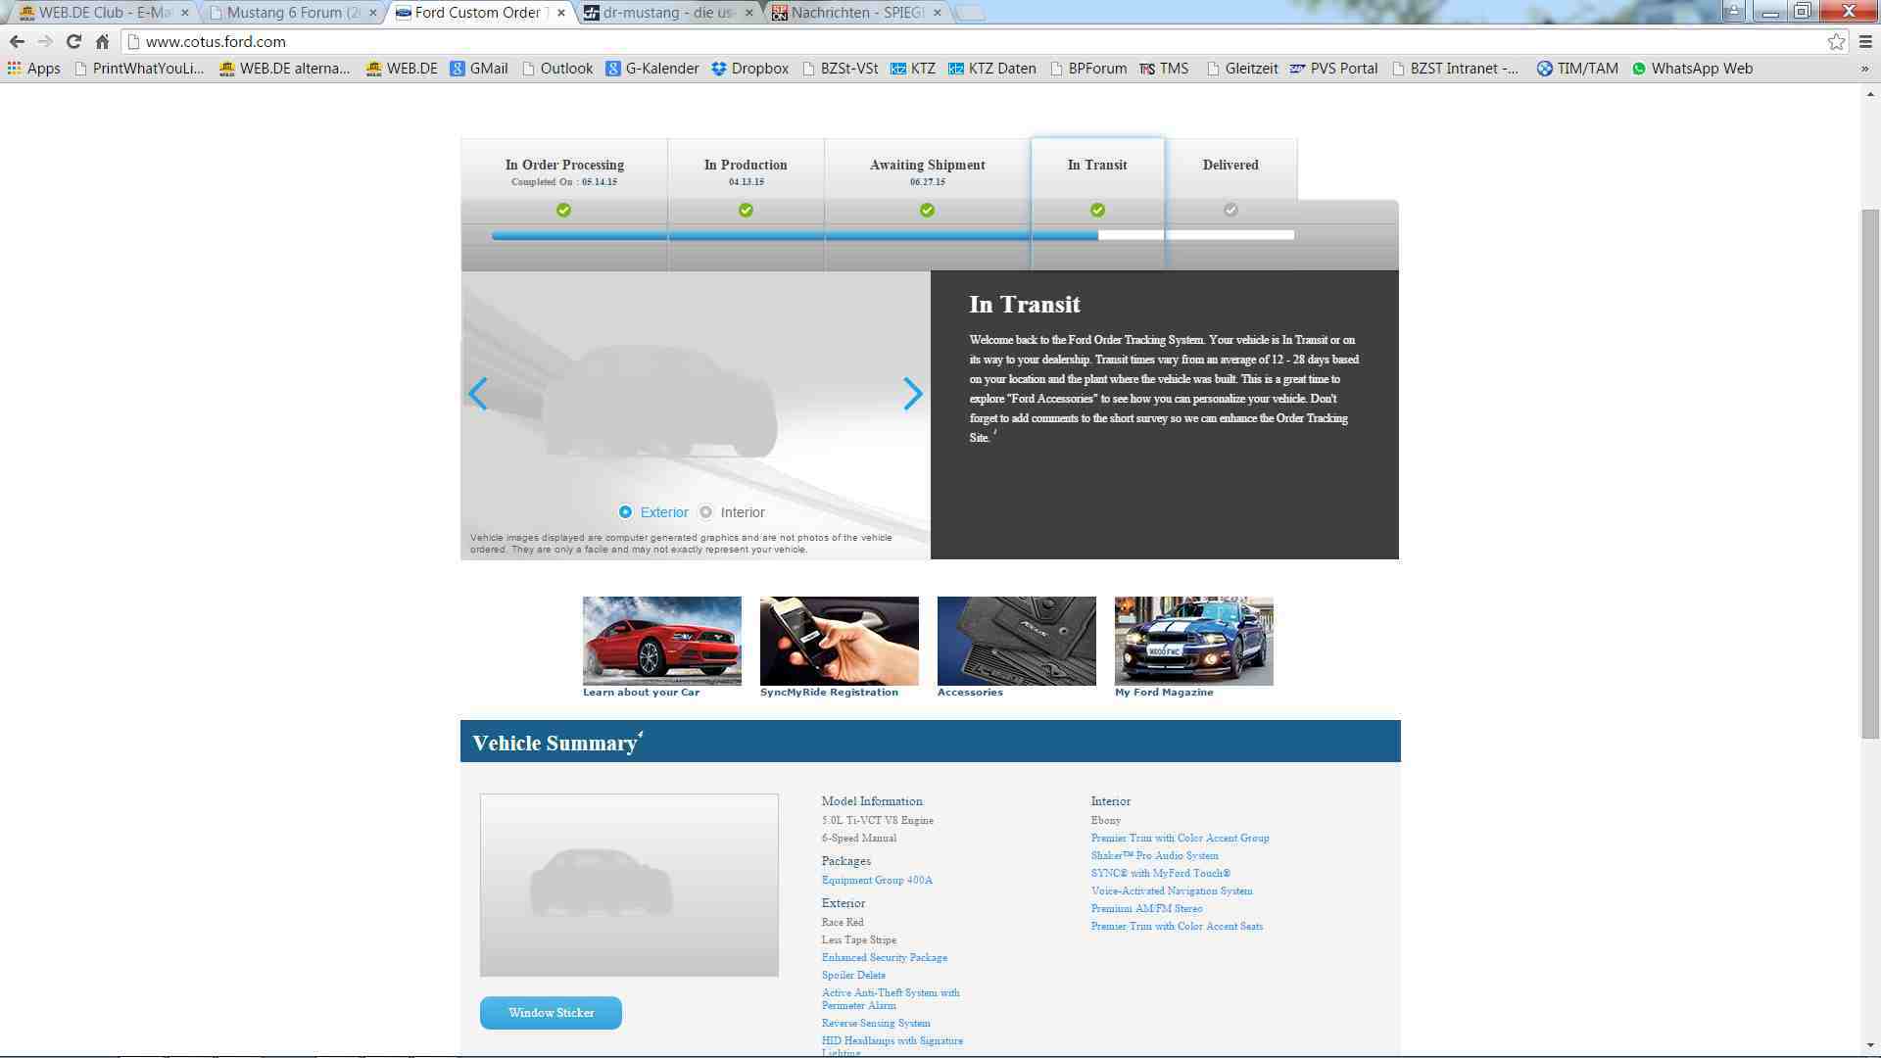Select Awaiting Shipment step
The width and height of the screenshot is (1881, 1058).
click(927, 171)
